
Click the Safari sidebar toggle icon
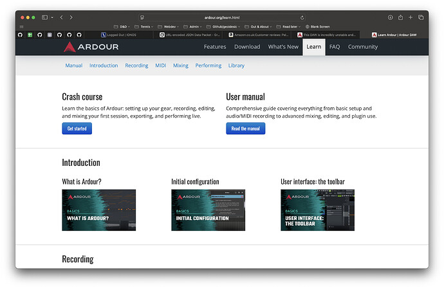pos(45,17)
